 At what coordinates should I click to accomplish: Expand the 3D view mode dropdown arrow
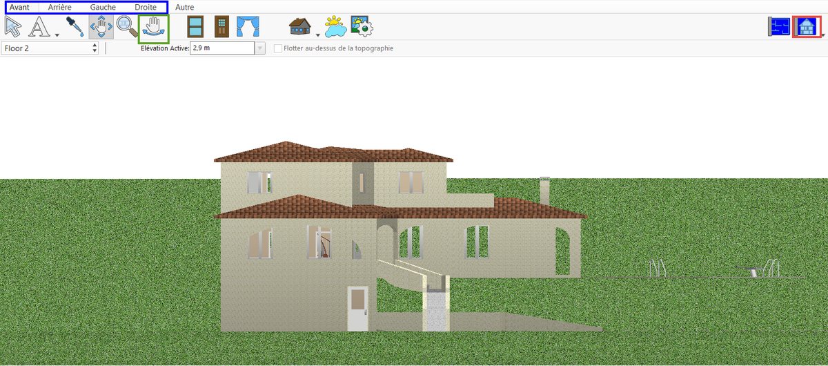tap(823, 34)
